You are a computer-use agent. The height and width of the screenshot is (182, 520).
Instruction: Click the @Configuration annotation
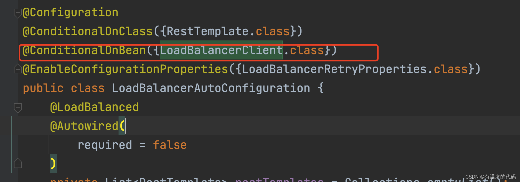coord(71,13)
